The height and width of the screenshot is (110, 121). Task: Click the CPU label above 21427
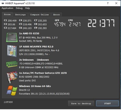[70, 20]
